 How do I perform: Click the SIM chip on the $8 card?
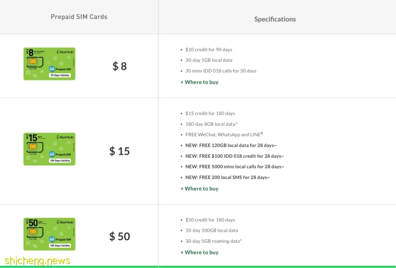[x=33, y=61]
